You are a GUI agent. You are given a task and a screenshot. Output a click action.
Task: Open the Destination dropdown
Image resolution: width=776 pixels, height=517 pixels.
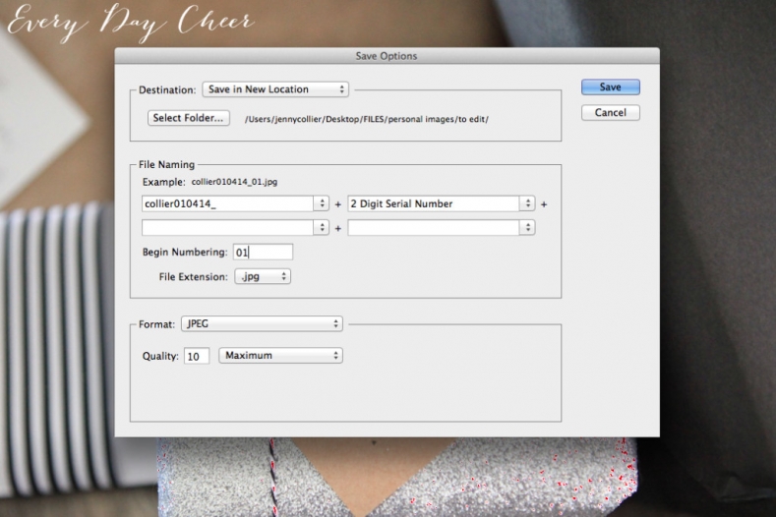[275, 89]
